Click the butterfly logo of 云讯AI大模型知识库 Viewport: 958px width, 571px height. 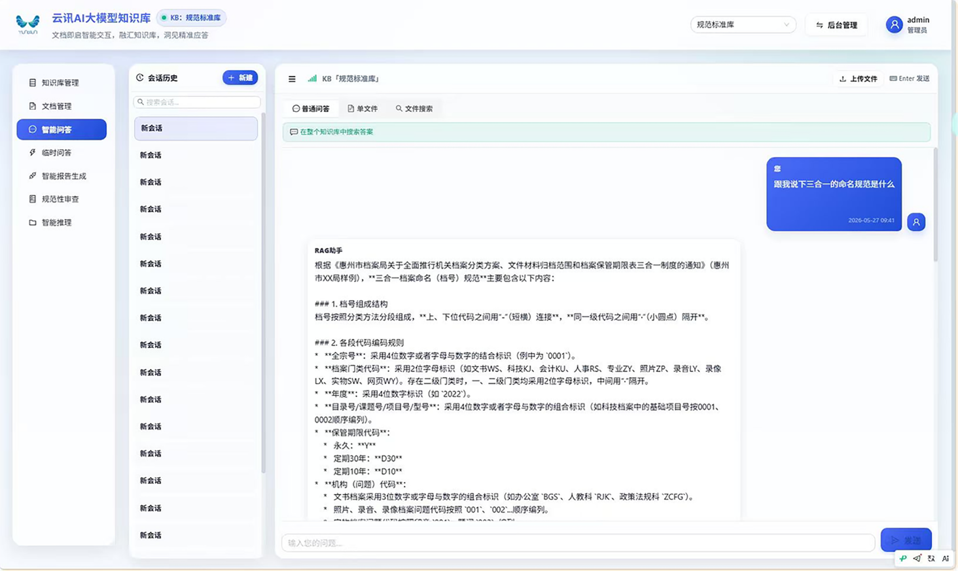coord(27,24)
